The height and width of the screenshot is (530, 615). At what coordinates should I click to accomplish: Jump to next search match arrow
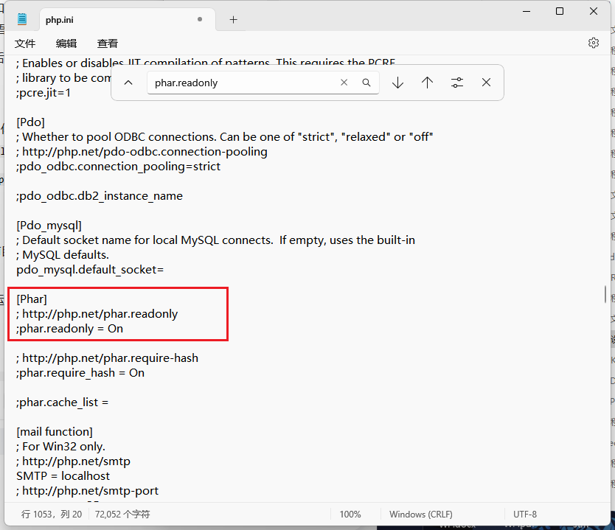pos(397,83)
